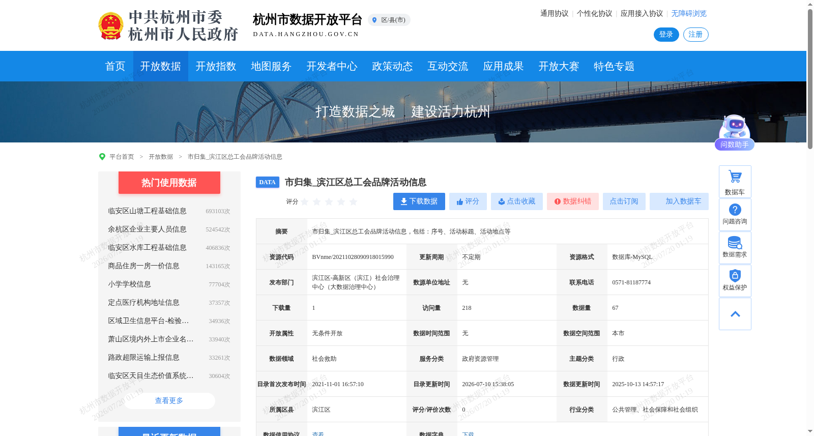Open 路政超限运输上报信息 dataset
Viewport: 814px width, 436px height.
[x=143, y=358]
